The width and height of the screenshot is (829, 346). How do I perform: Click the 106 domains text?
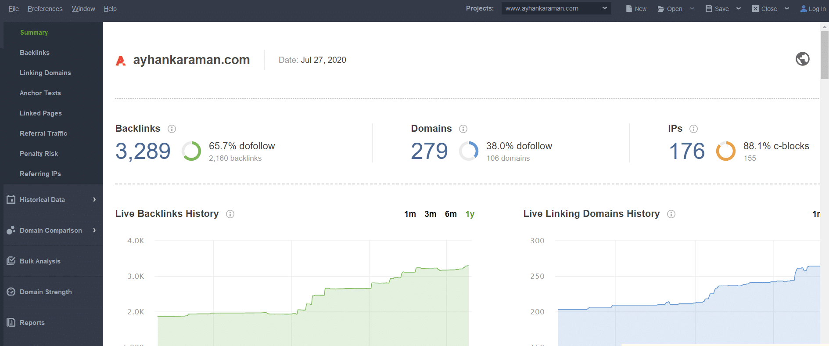pyautogui.click(x=508, y=159)
